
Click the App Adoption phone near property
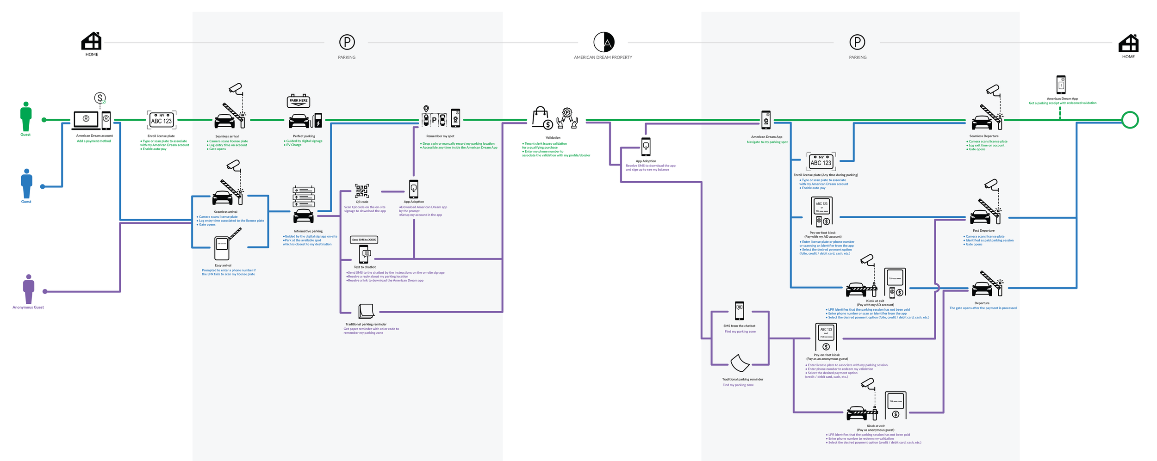pyautogui.click(x=646, y=147)
